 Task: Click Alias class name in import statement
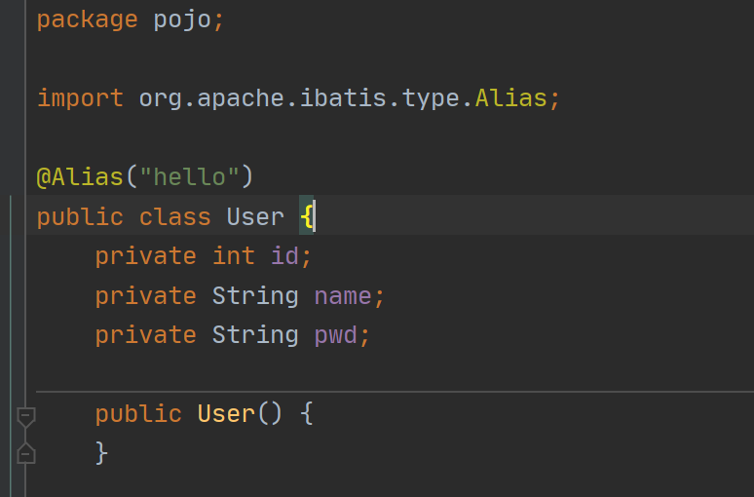pos(510,98)
